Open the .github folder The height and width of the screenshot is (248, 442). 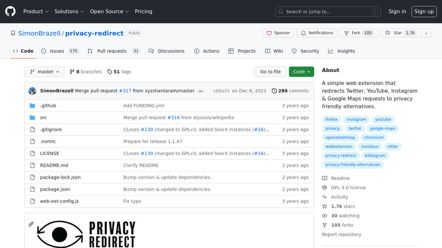point(48,106)
